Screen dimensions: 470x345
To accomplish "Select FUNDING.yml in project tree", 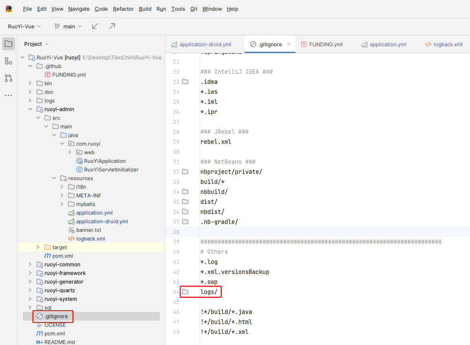I will click(x=69, y=75).
